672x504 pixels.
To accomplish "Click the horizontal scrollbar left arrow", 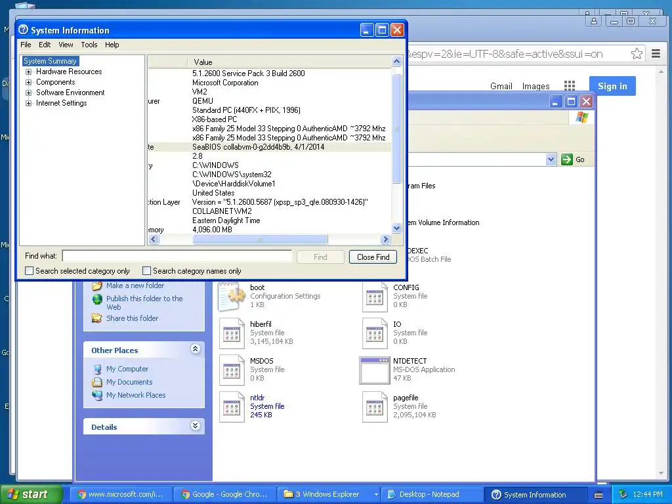I will (154, 240).
